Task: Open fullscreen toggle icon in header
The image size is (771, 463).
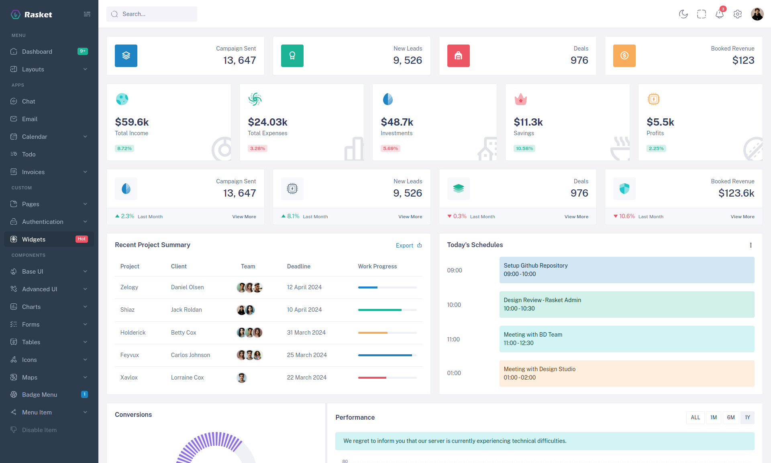Action: click(702, 14)
